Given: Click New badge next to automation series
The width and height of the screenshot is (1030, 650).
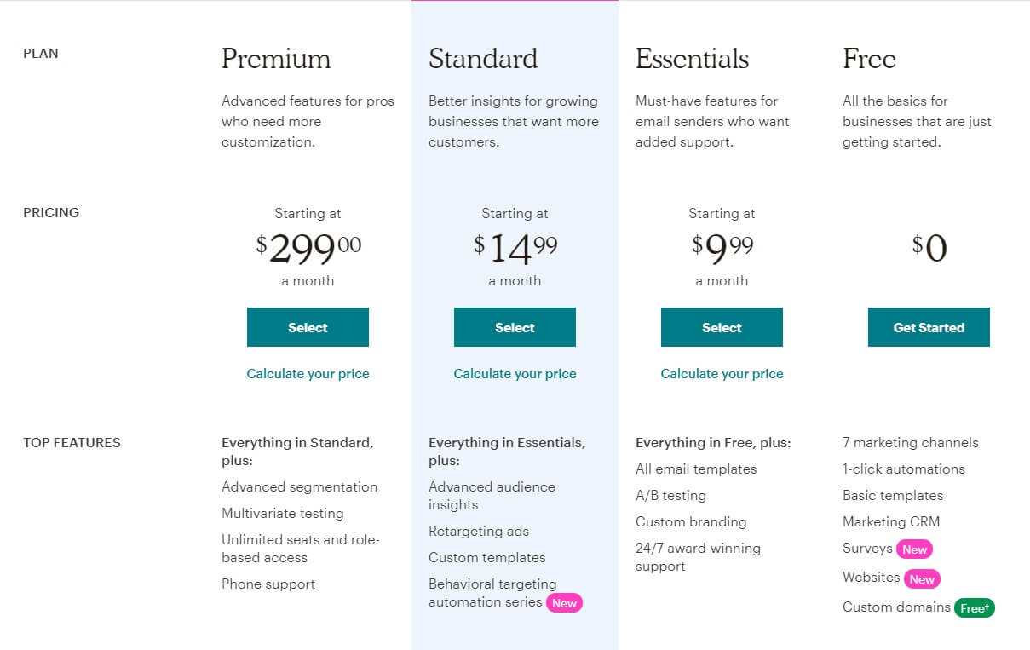Looking at the screenshot, I should tap(564, 603).
